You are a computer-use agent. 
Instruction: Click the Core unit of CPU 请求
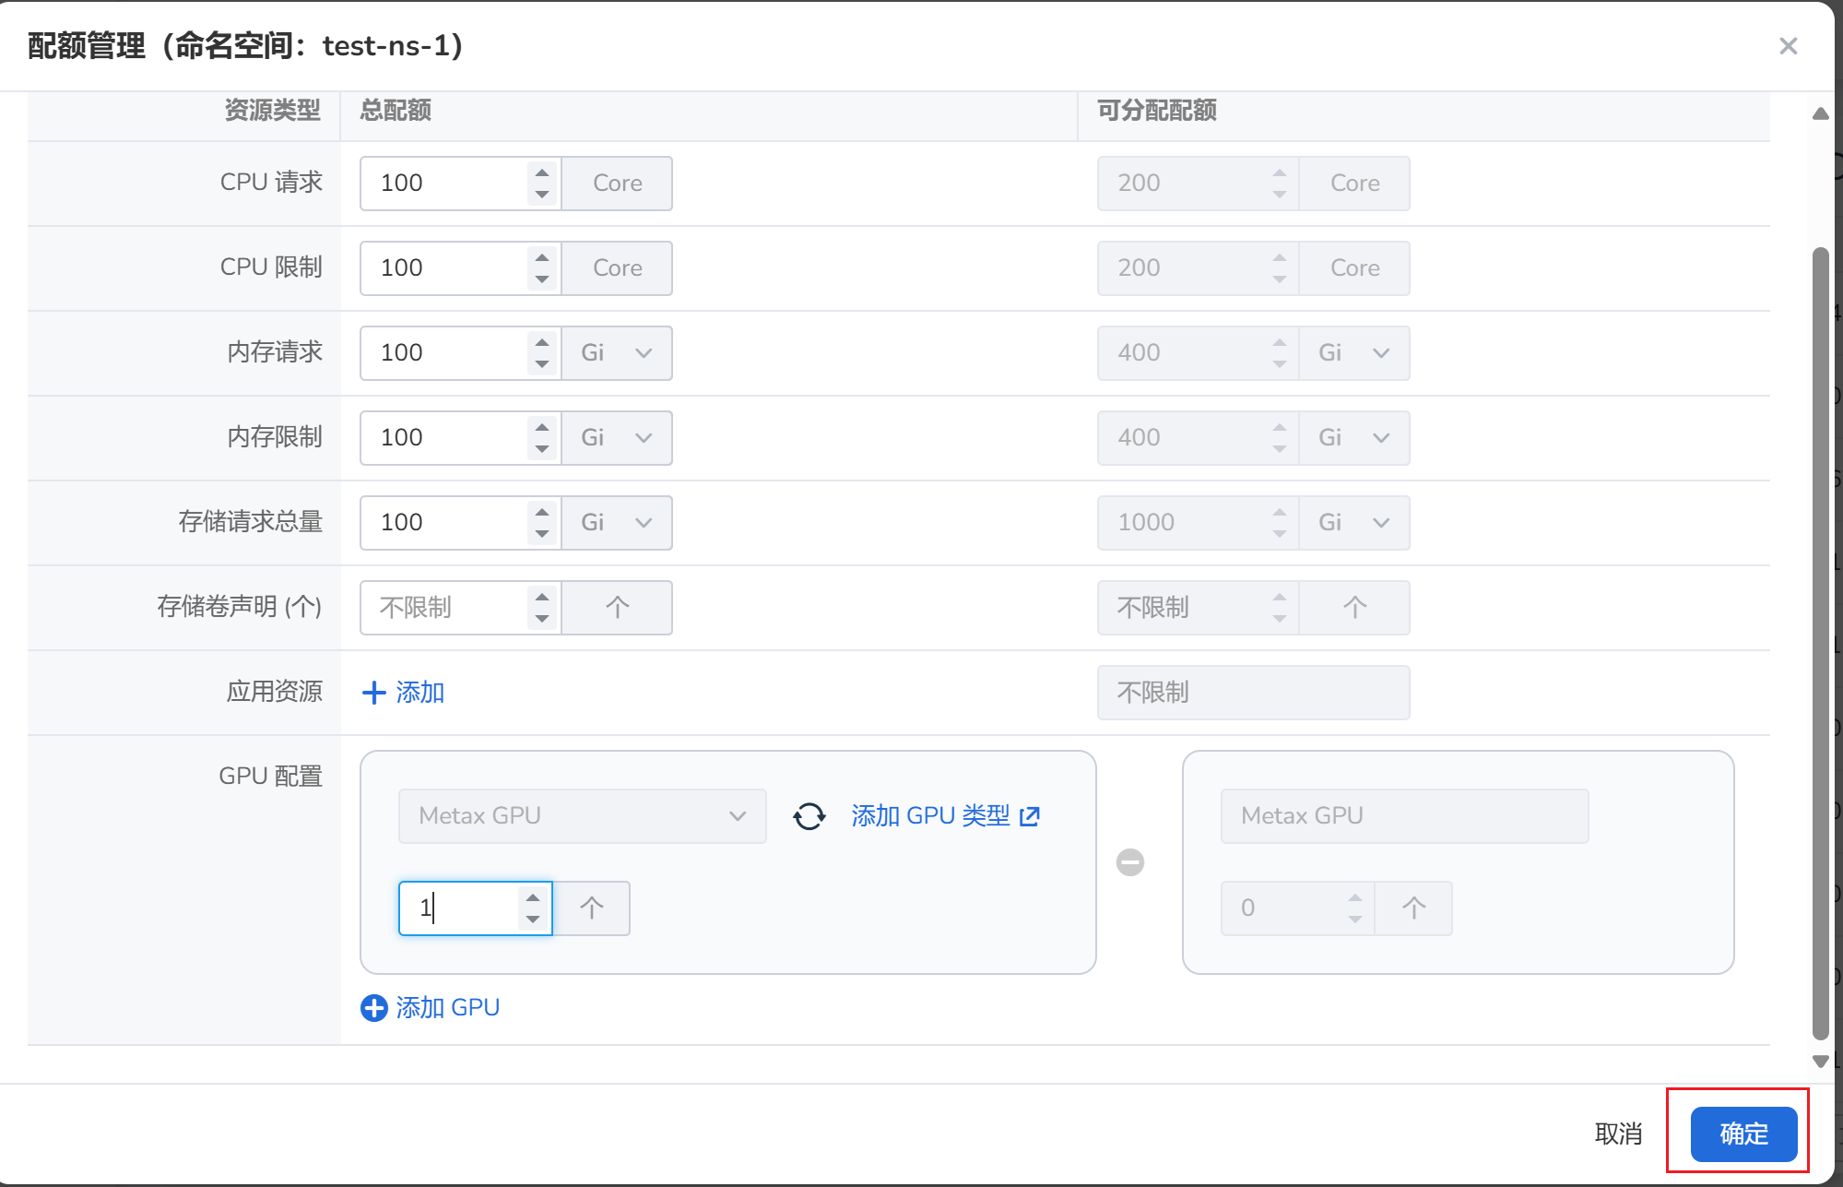pos(617,184)
